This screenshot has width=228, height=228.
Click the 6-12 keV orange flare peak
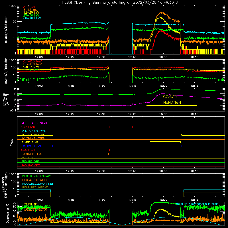tap(162, 13)
